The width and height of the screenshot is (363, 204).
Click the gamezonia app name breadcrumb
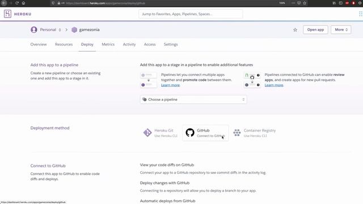(x=90, y=29)
